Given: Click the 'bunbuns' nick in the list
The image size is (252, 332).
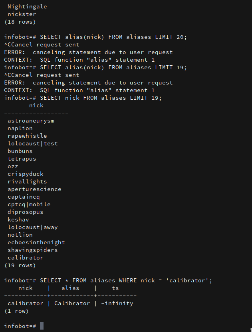Looking at the screenshot, I should (20, 151).
